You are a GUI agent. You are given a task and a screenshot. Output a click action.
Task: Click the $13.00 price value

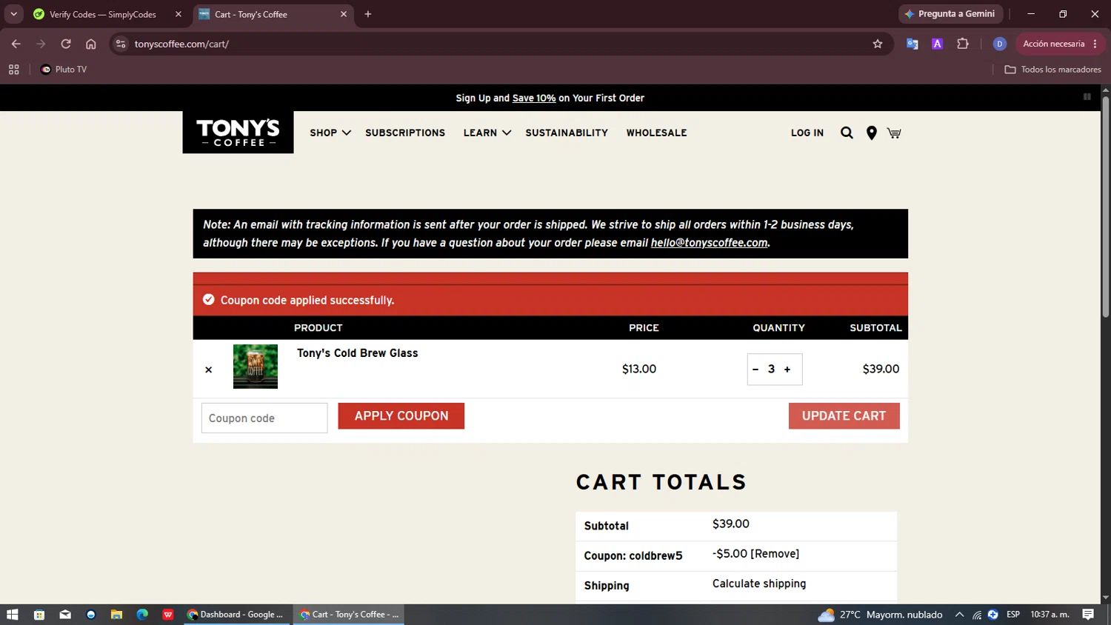click(639, 369)
